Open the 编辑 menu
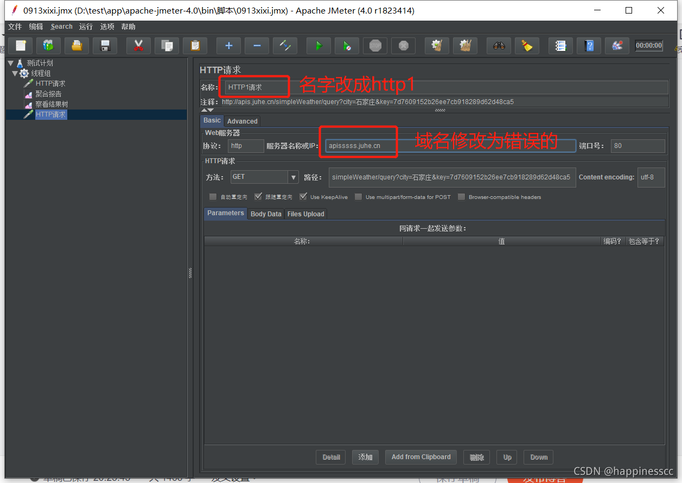Viewport: 682px width, 483px height. click(x=36, y=27)
